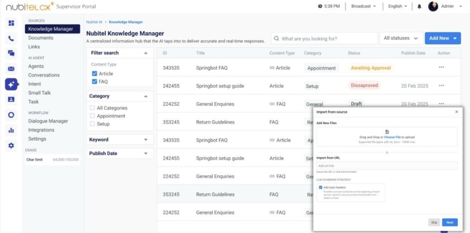470x233 pixels.
Task: Click the Choose File link
Action: (392, 137)
